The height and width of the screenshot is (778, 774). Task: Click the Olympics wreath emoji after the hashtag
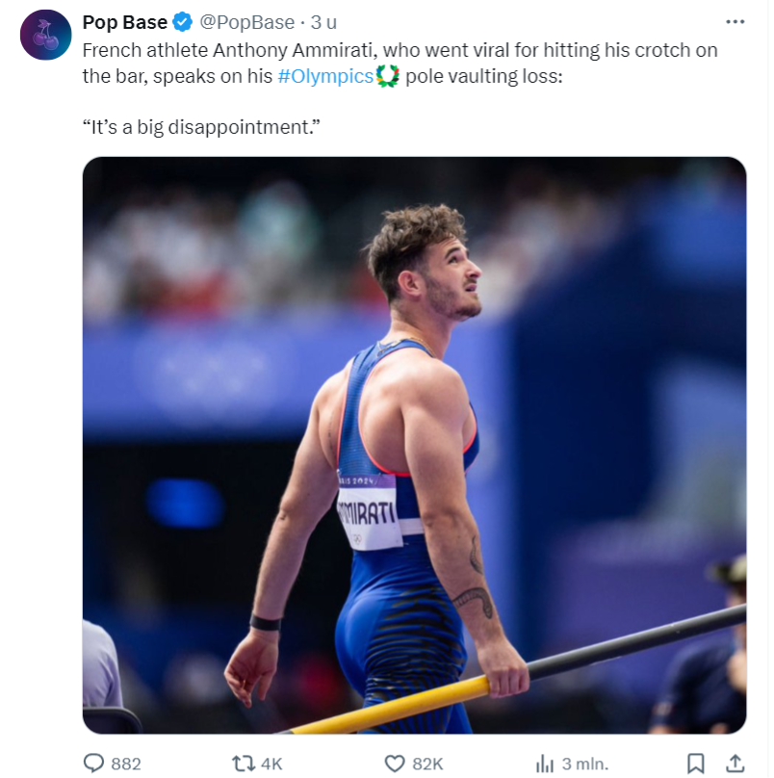tap(388, 76)
